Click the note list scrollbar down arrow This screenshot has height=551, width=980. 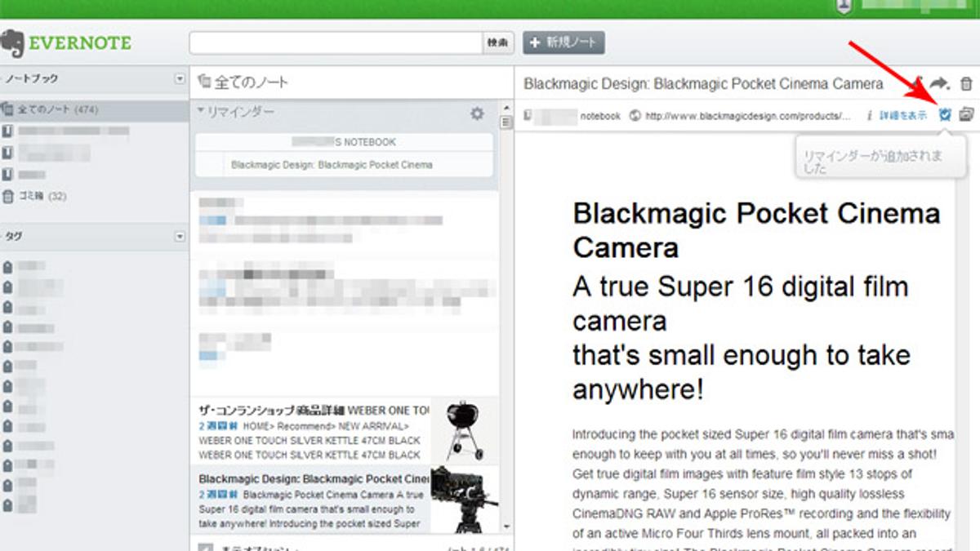pyautogui.click(x=506, y=527)
